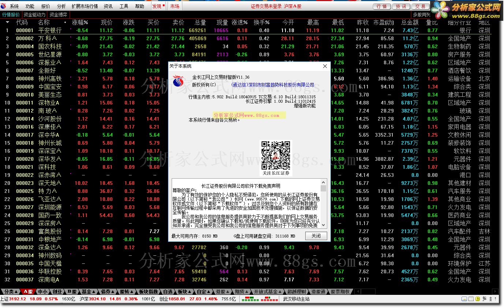Expand the 超越理财▲ bottom tab menu
This screenshot has width=504, height=308.
[297, 292]
